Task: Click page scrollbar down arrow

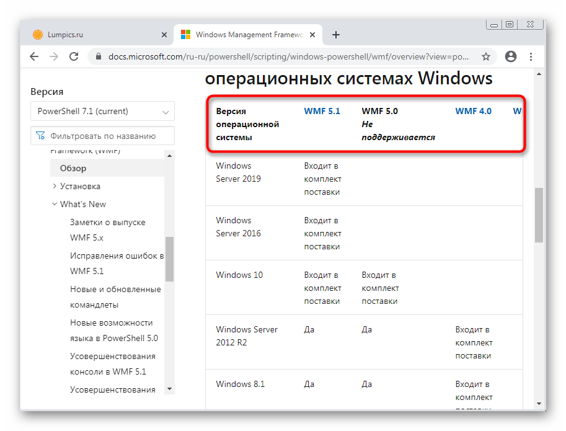Action: (x=539, y=404)
